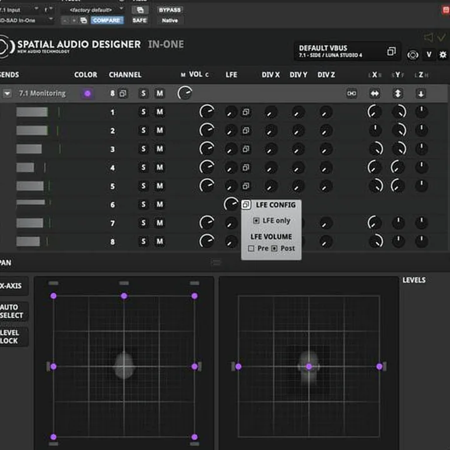Viewport: 450px width, 450px height.
Task: Open the settings gear icon
Action: pos(443,54)
